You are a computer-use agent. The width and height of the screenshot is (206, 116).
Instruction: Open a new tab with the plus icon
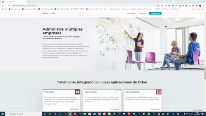[29, 2]
